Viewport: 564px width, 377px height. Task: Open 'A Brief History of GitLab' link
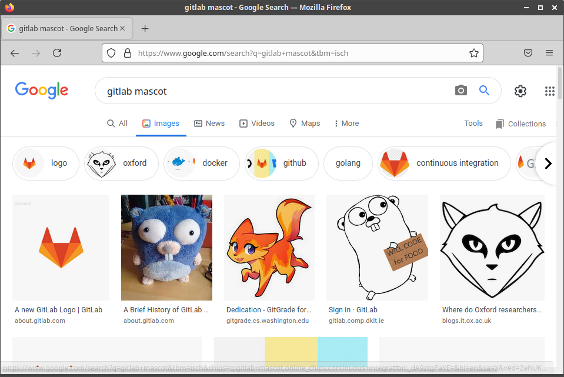pos(166,310)
